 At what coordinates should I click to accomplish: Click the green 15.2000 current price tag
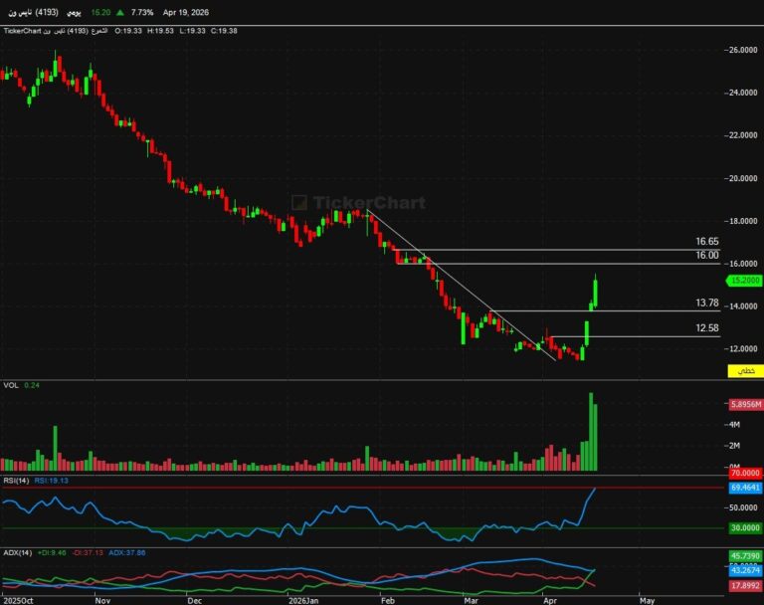coord(744,281)
